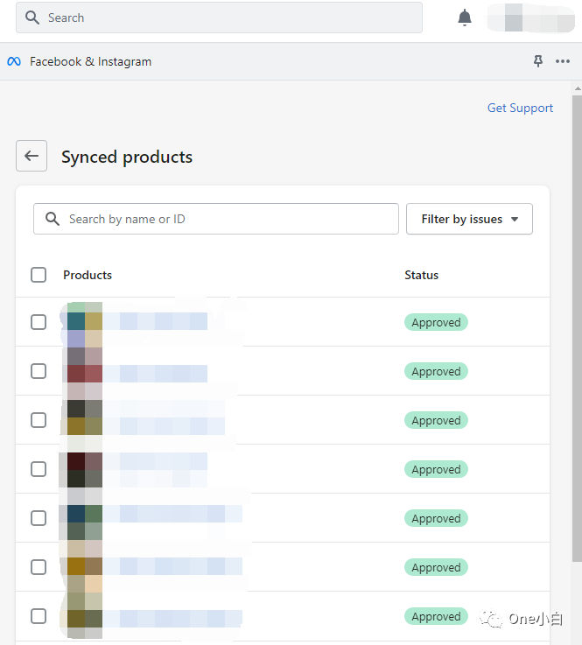Check the sixth product row checkbox

39,567
